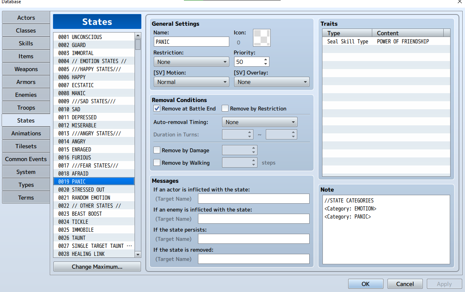Click the Cancel button

click(405, 284)
